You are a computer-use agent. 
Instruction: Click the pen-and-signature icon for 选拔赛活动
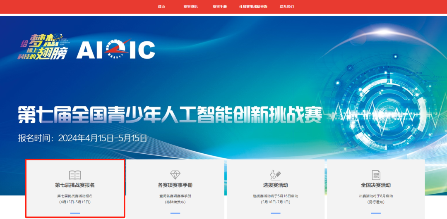click(275, 174)
